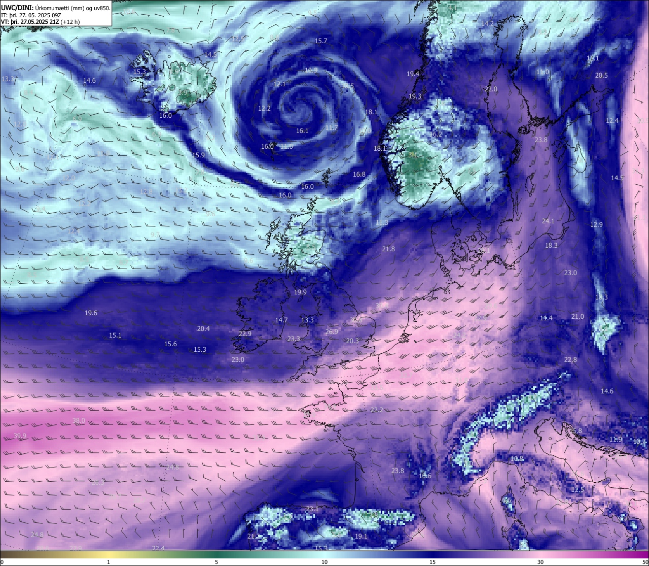The width and height of the screenshot is (649, 566).
Task: Click the 30 tick on the colour scale
Action: 540,562
